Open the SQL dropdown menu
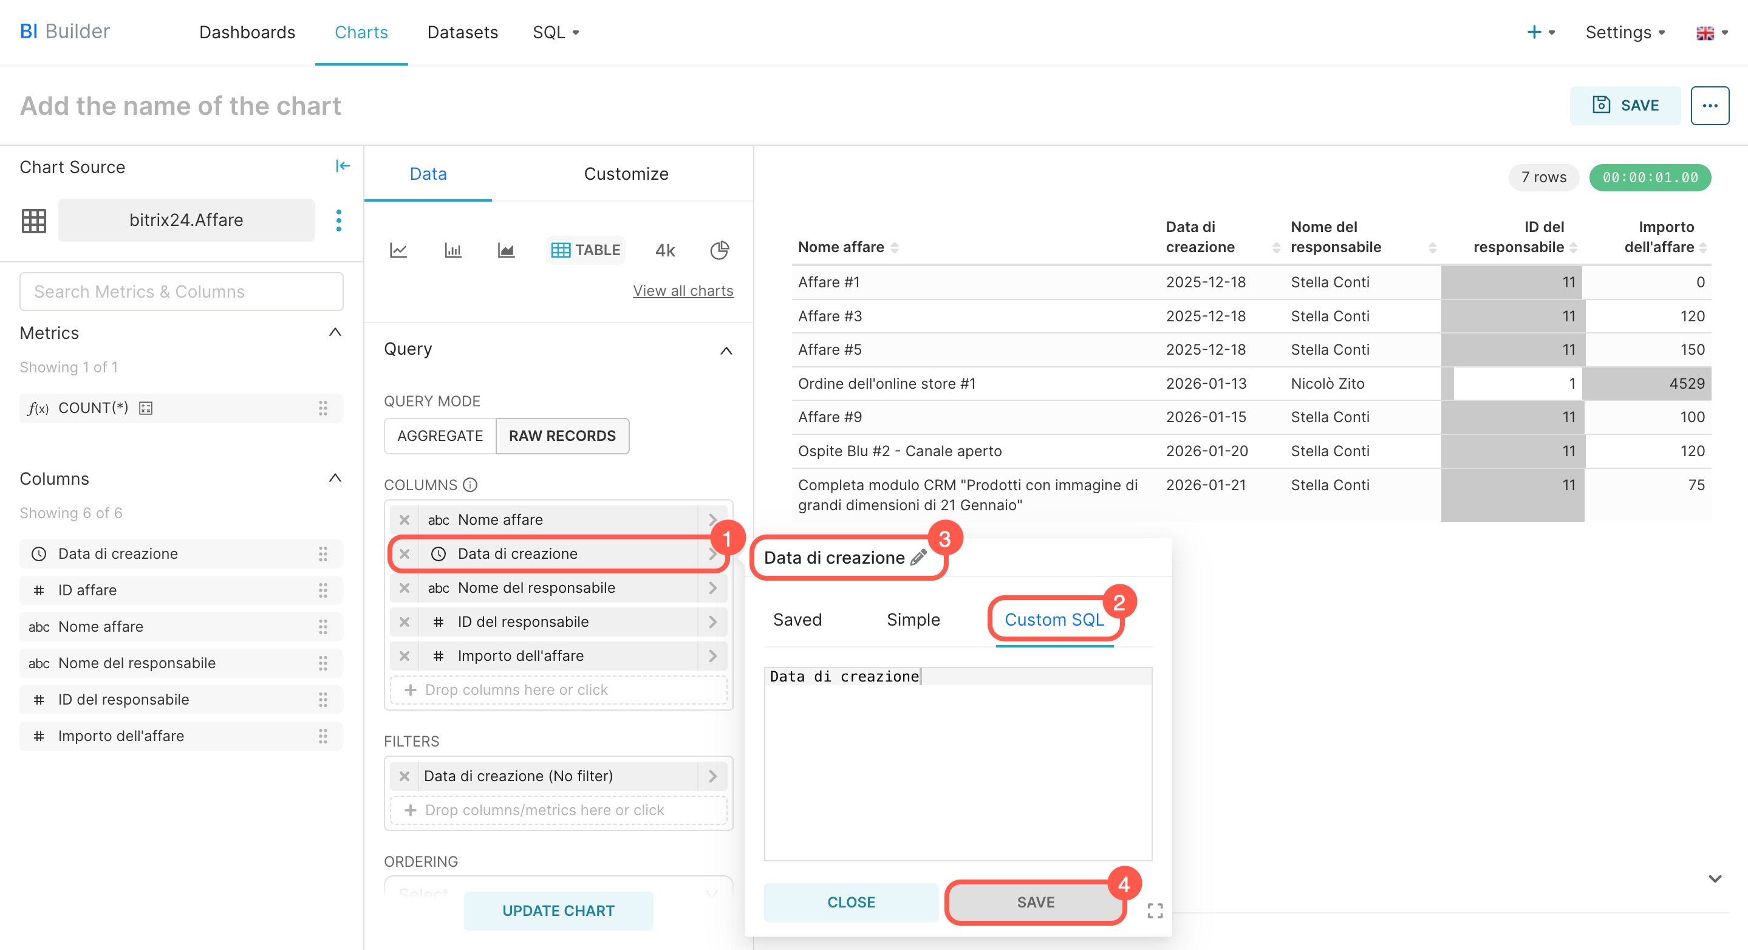This screenshot has width=1748, height=950. pos(556,32)
